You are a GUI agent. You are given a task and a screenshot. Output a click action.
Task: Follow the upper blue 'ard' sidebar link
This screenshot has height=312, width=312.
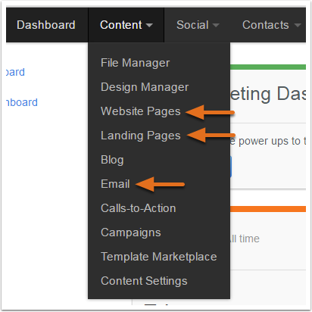pos(15,72)
